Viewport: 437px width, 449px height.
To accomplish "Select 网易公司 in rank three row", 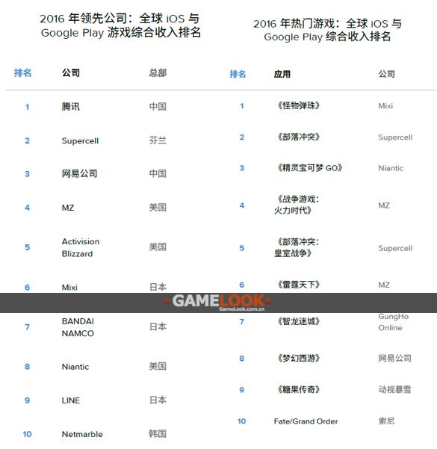I will click(80, 173).
